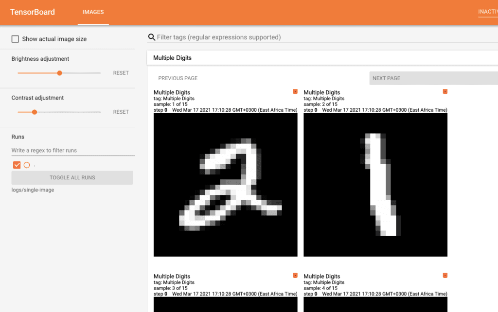The height and width of the screenshot is (312, 498).
Task: Switch to the IMAGES tab
Action: tap(93, 12)
